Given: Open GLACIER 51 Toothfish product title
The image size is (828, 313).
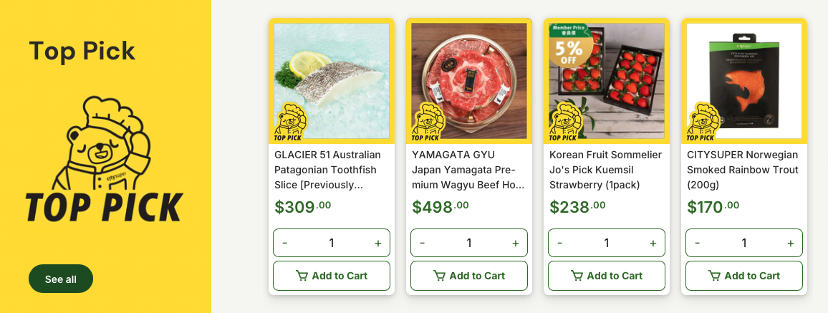Looking at the screenshot, I should tap(328, 170).
